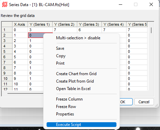Confirm with the OK button
This screenshot has width=160, height=130.
(x=126, y=102)
